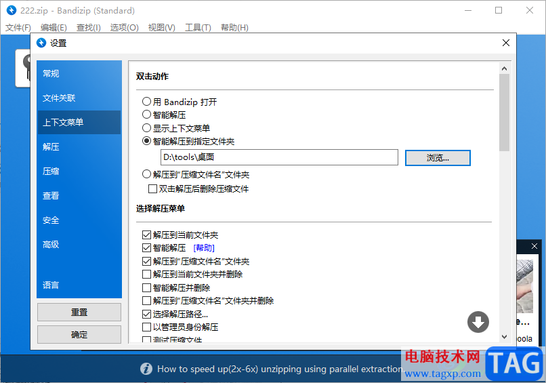546x383 pixels.
Task: Uncheck 解压到"压缩文件名"文件夹 menu checkbox
Action: 146,262
